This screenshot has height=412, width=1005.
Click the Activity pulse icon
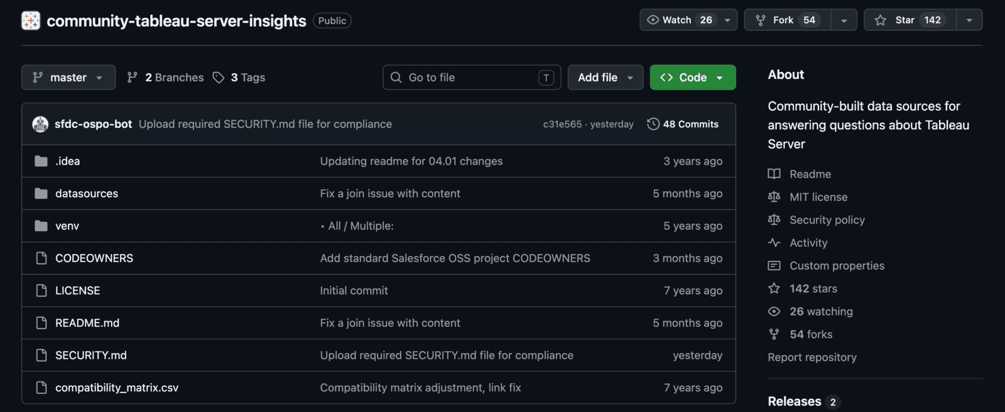774,243
